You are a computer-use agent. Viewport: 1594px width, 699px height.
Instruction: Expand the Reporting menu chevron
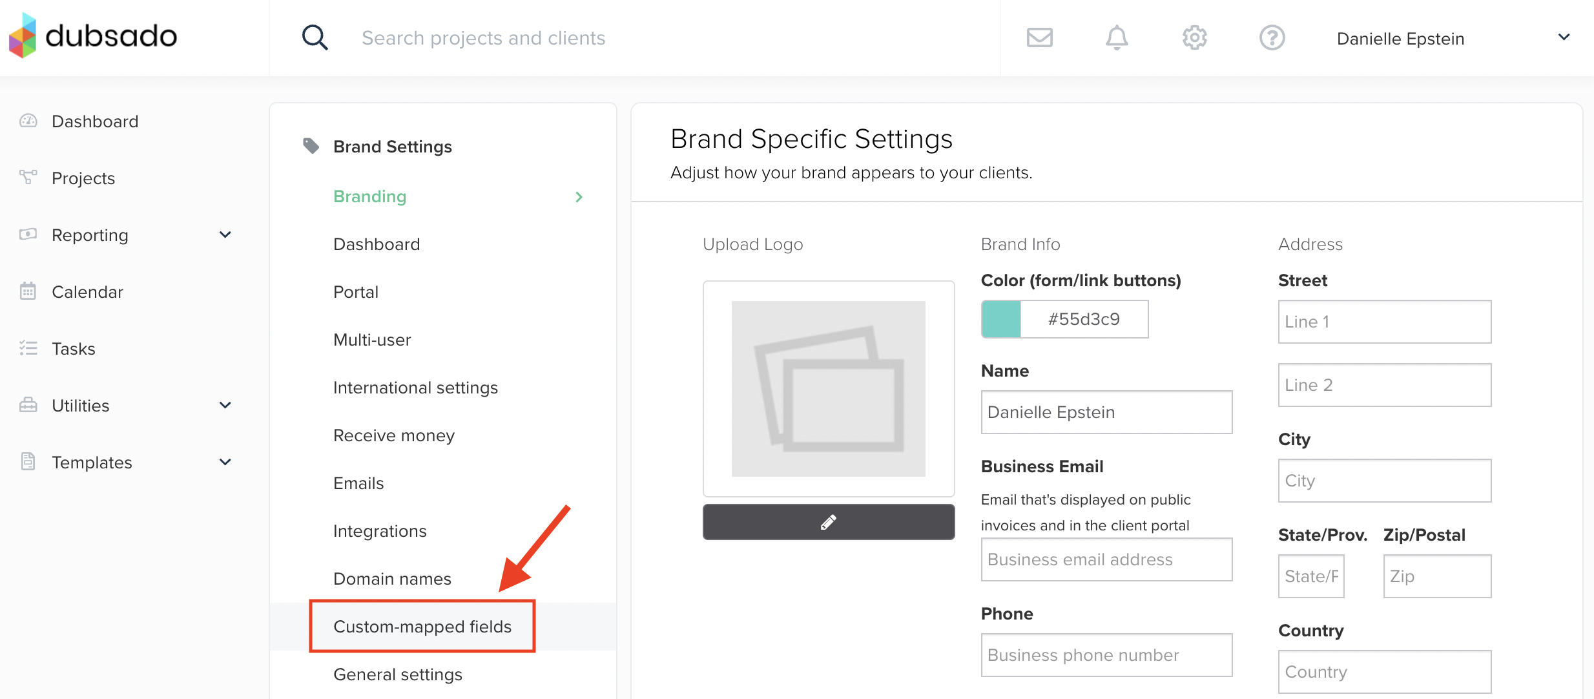[x=225, y=235]
